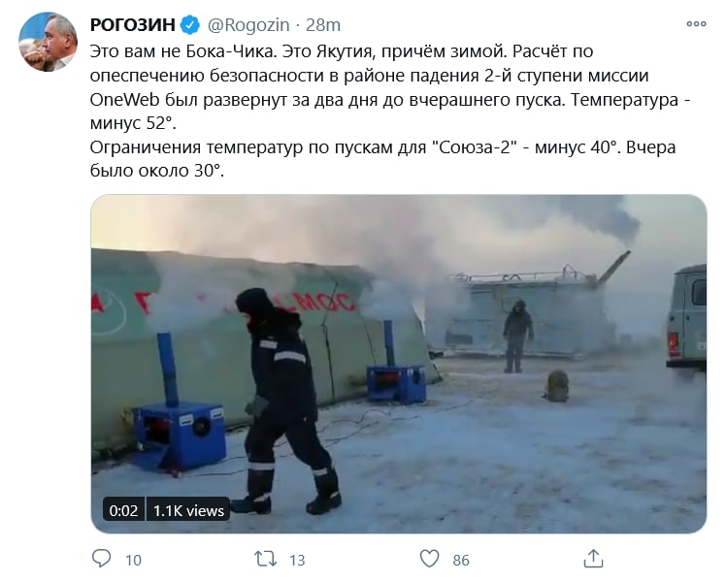This screenshot has height=582, width=726.
Task: Open the three-dot more options menu
Action: (696, 24)
